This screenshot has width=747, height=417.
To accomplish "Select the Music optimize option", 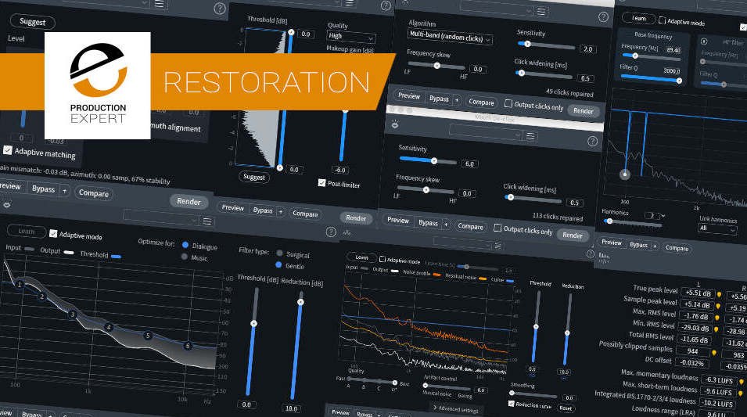I will click(185, 257).
